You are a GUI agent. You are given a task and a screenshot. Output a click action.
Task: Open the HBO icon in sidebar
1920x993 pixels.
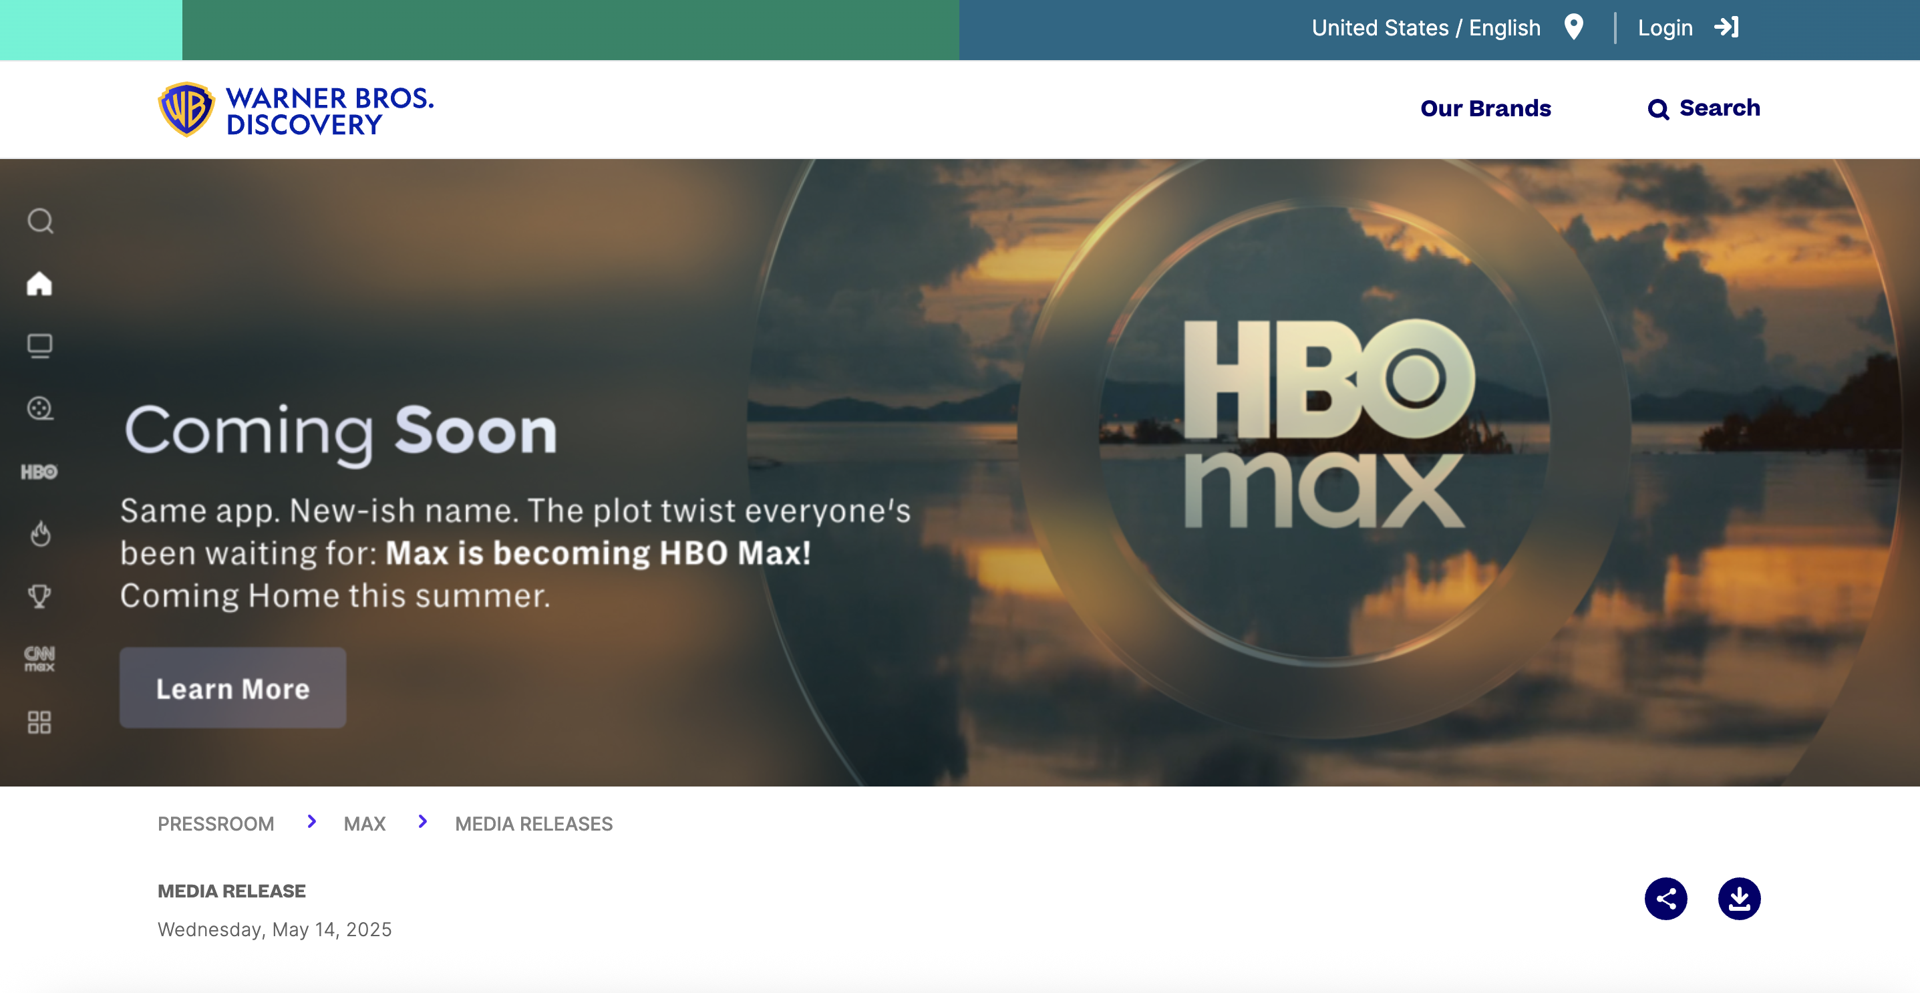pyautogui.click(x=39, y=472)
